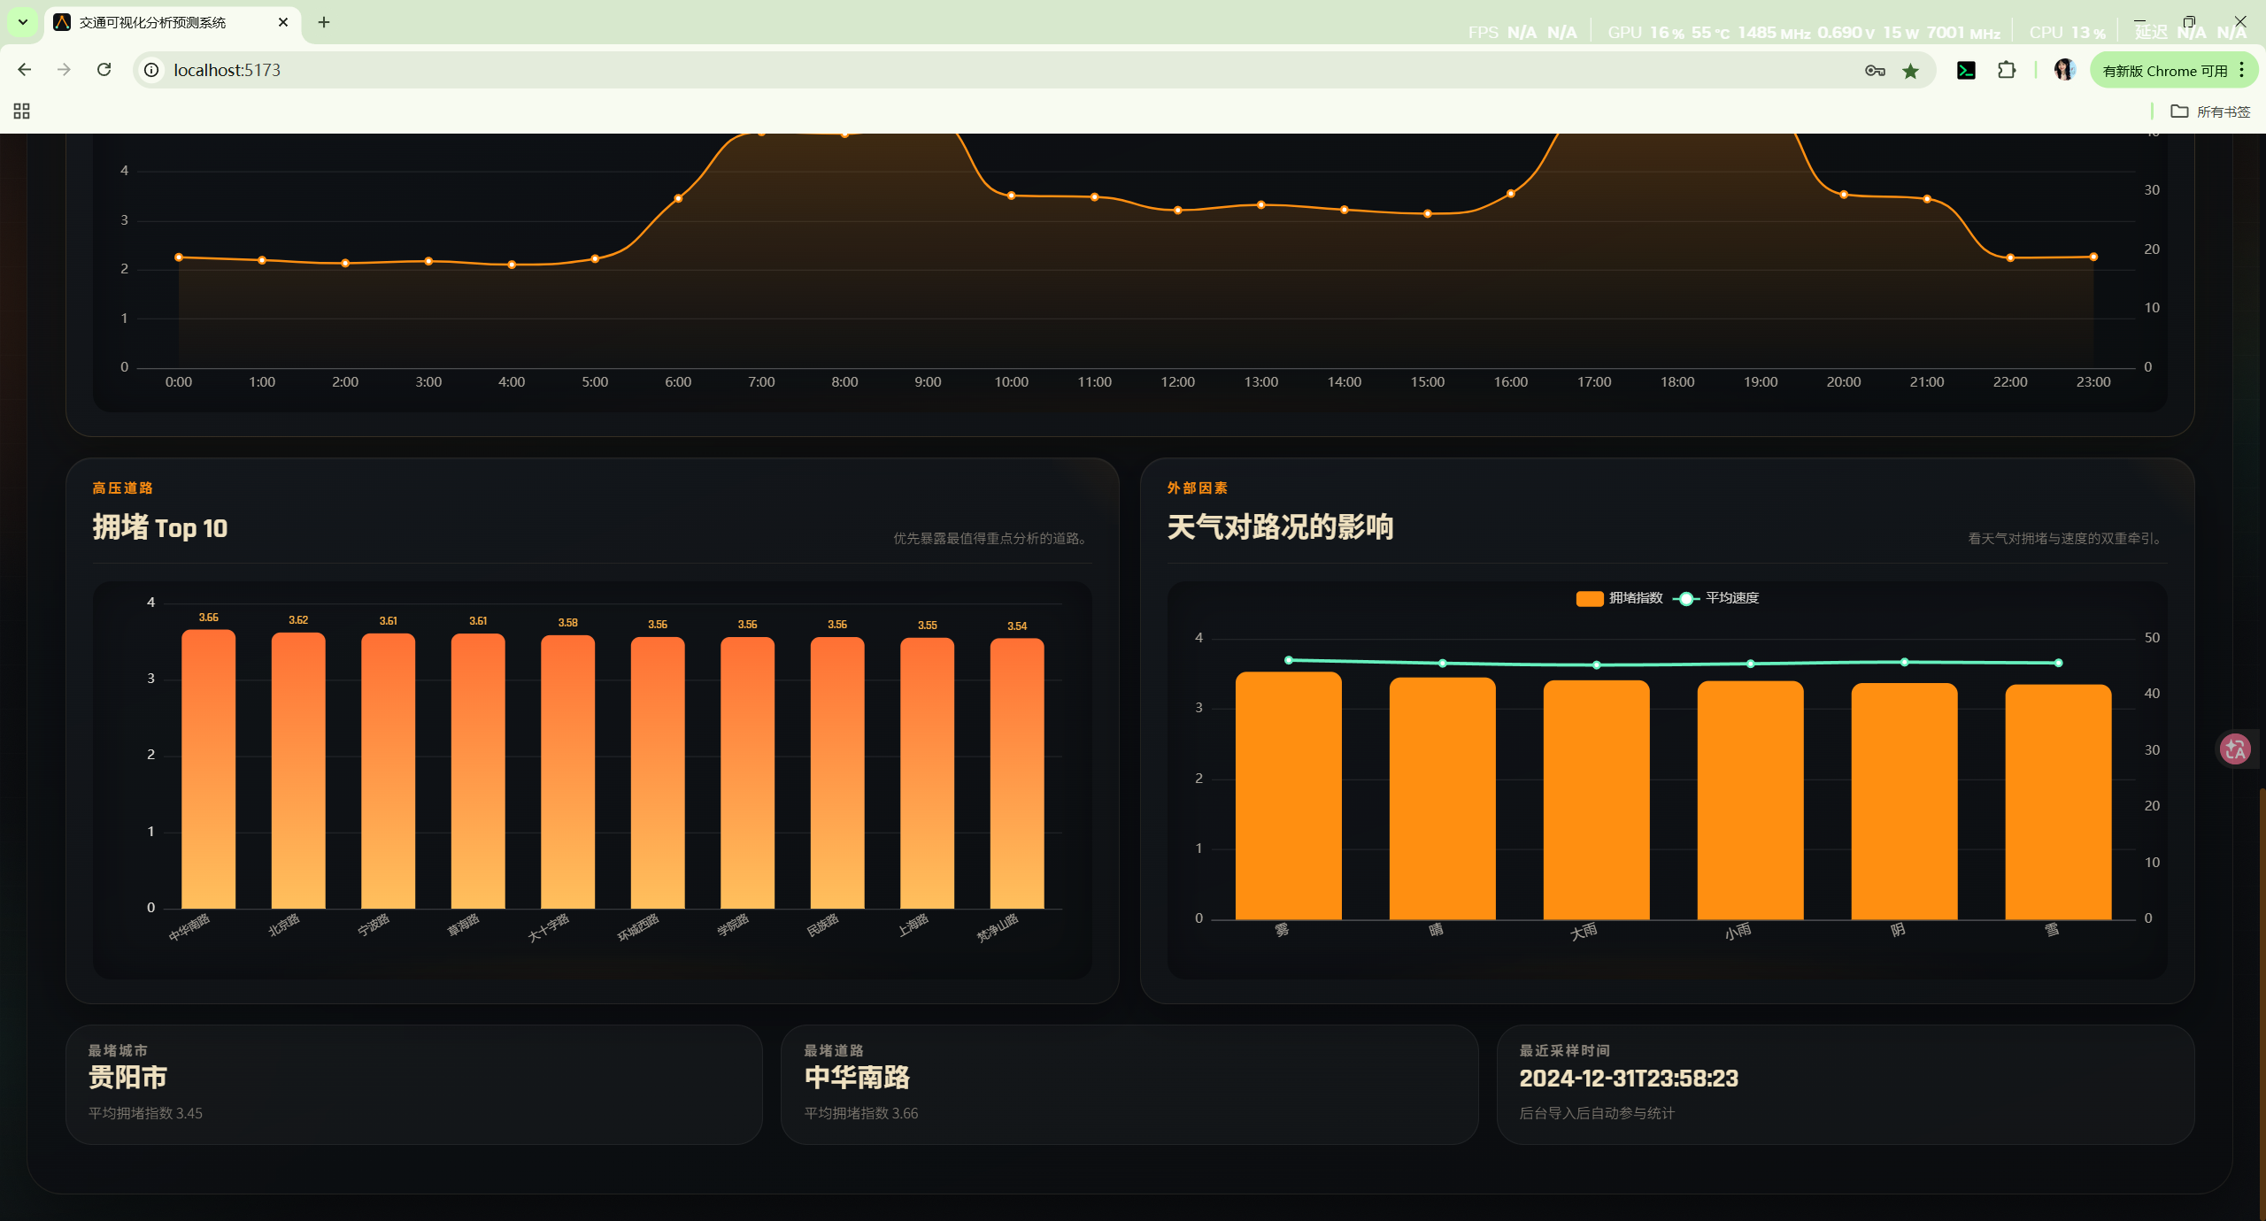This screenshot has height=1221, width=2266.
Task: Click the browser reload icon
Action: pos(104,70)
